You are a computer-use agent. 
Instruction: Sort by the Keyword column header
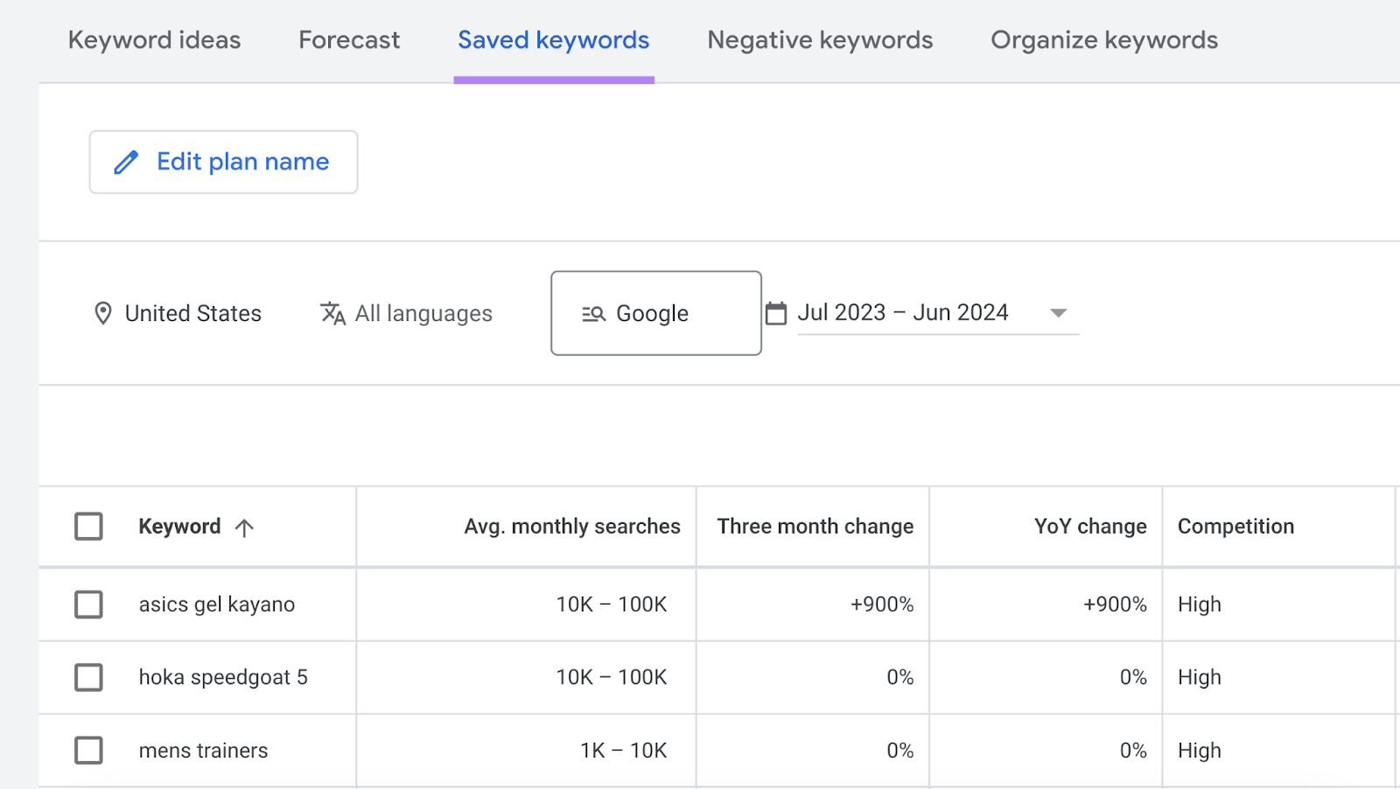point(179,527)
